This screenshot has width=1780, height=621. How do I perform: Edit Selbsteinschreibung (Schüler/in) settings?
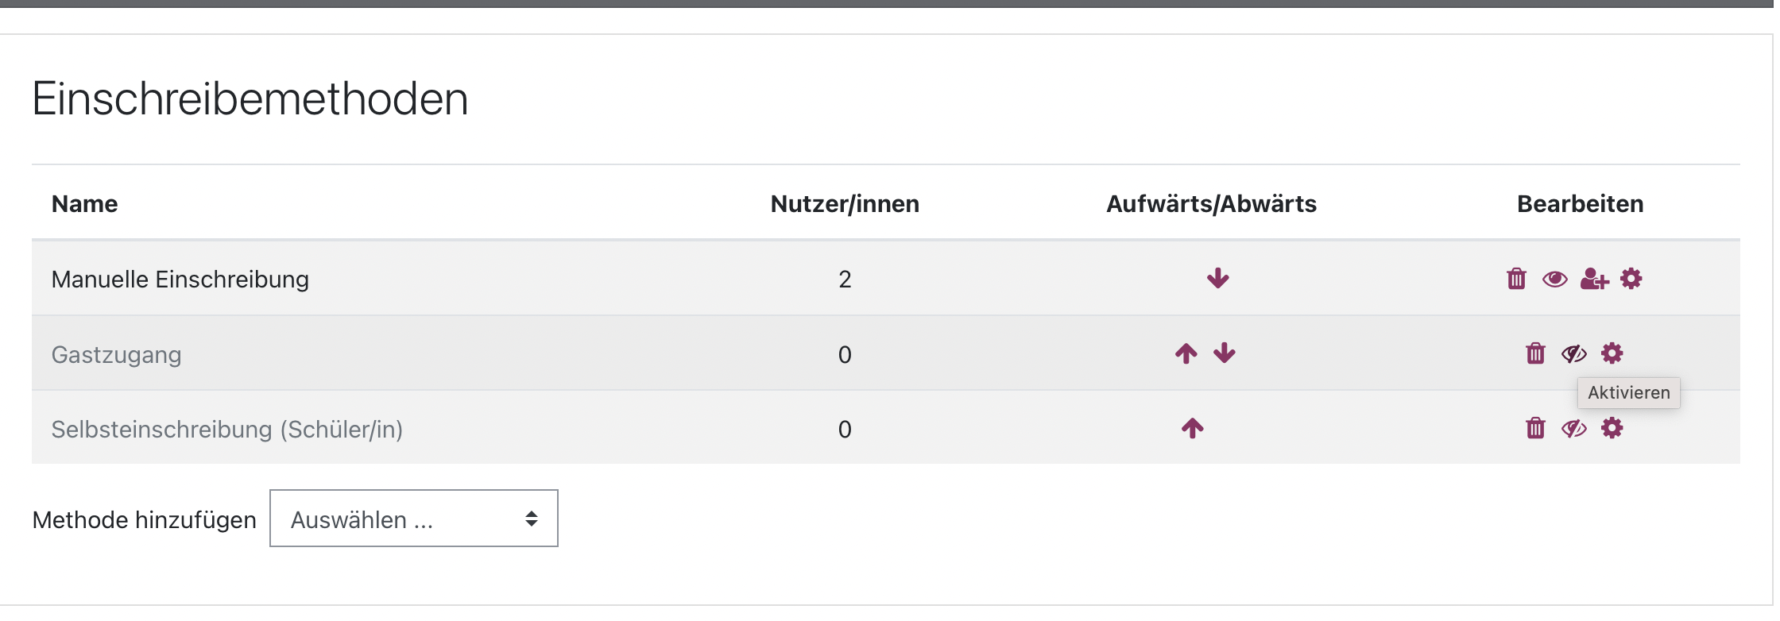tap(1612, 429)
